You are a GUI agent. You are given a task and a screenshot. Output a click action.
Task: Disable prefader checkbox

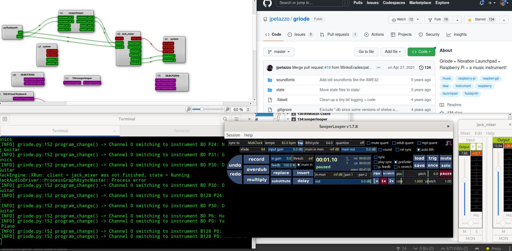coord(396,162)
